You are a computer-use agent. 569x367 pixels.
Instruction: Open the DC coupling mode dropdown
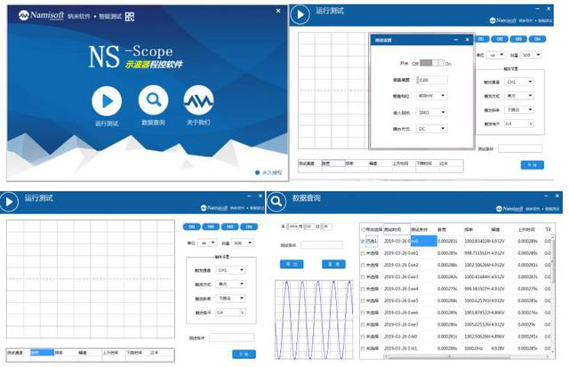pyautogui.click(x=432, y=128)
